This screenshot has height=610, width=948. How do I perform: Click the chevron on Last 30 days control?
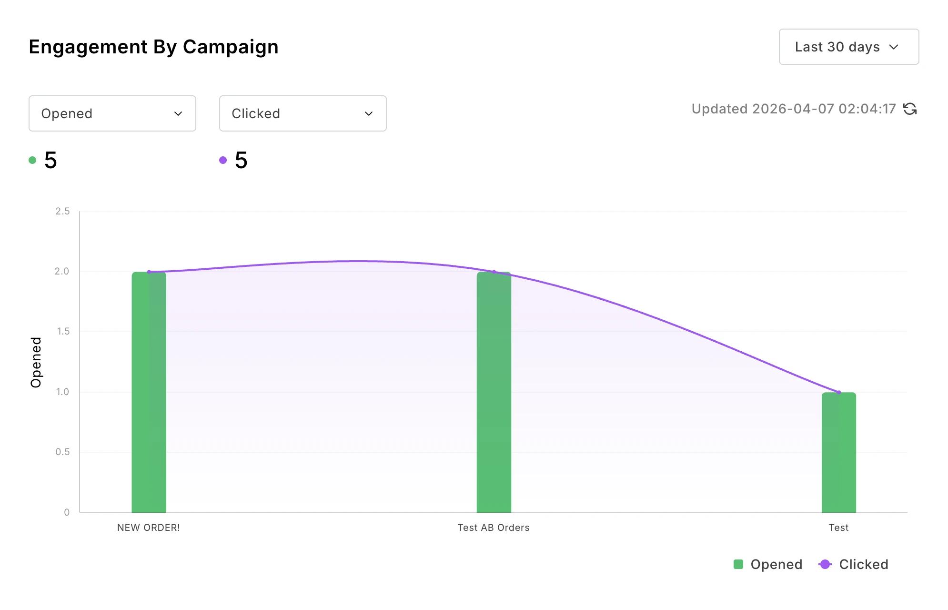(895, 47)
